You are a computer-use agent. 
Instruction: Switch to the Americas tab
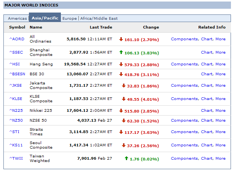[x=18, y=18]
